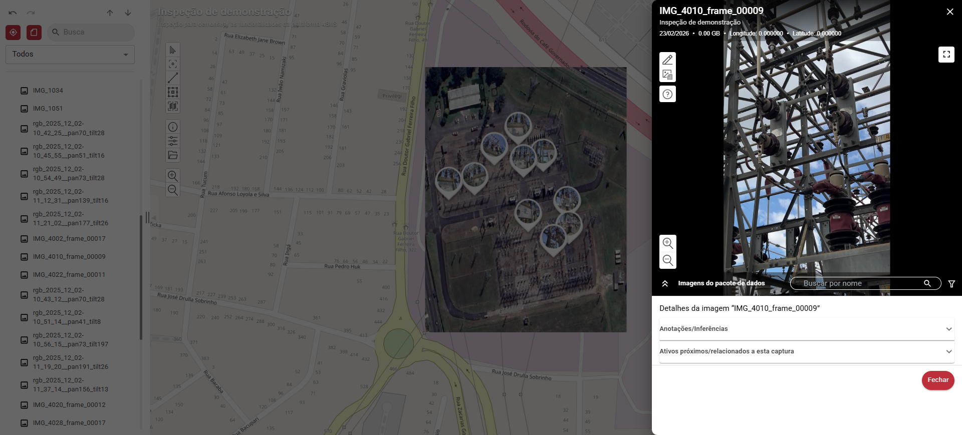Click the help question mark icon
The height and width of the screenshot is (435, 962).
coord(667,94)
